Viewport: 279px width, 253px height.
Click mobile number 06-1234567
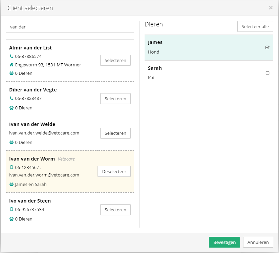pyautogui.click(x=27, y=168)
